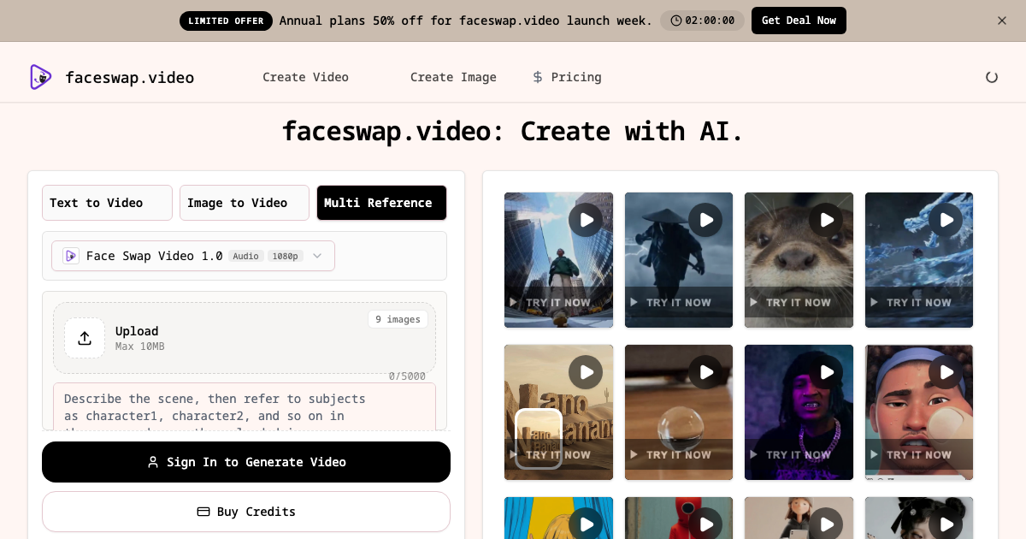Click the 1080p tag on model selector
Image resolution: width=1026 pixels, height=539 pixels.
[x=286, y=256]
